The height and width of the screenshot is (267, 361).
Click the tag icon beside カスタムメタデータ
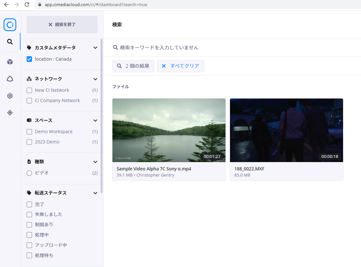(x=29, y=48)
